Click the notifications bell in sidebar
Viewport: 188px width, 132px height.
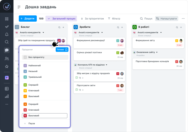[7, 34]
